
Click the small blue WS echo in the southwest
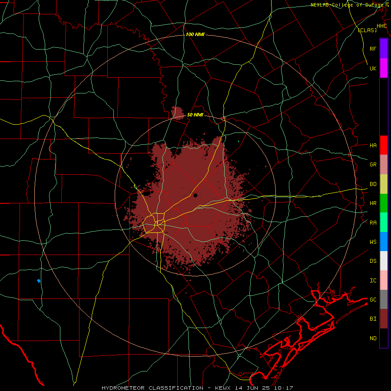pos(38,281)
